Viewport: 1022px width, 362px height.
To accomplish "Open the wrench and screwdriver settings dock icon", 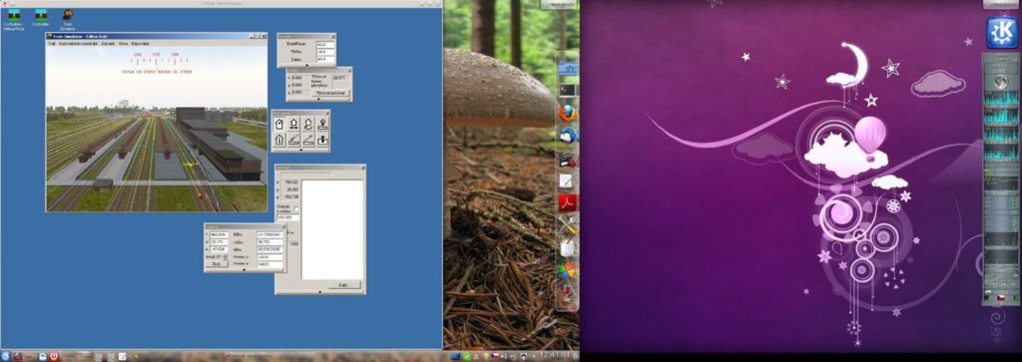I will pos(568,226).
